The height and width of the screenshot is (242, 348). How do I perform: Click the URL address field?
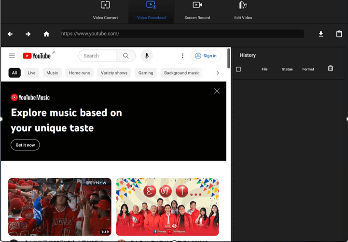(x=182, y=34)
